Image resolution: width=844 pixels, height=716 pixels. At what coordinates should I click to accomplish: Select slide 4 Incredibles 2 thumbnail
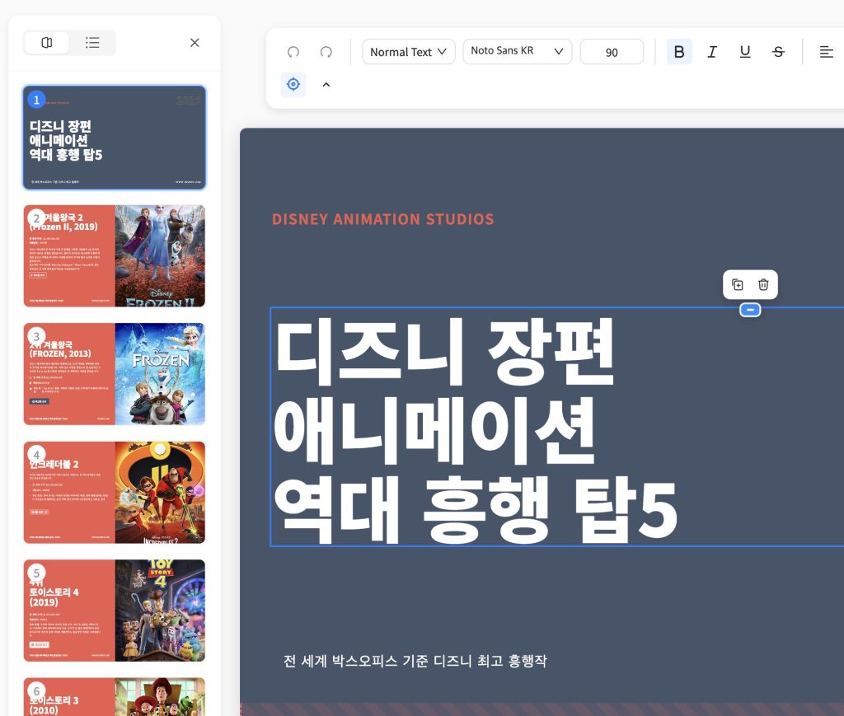115,492
